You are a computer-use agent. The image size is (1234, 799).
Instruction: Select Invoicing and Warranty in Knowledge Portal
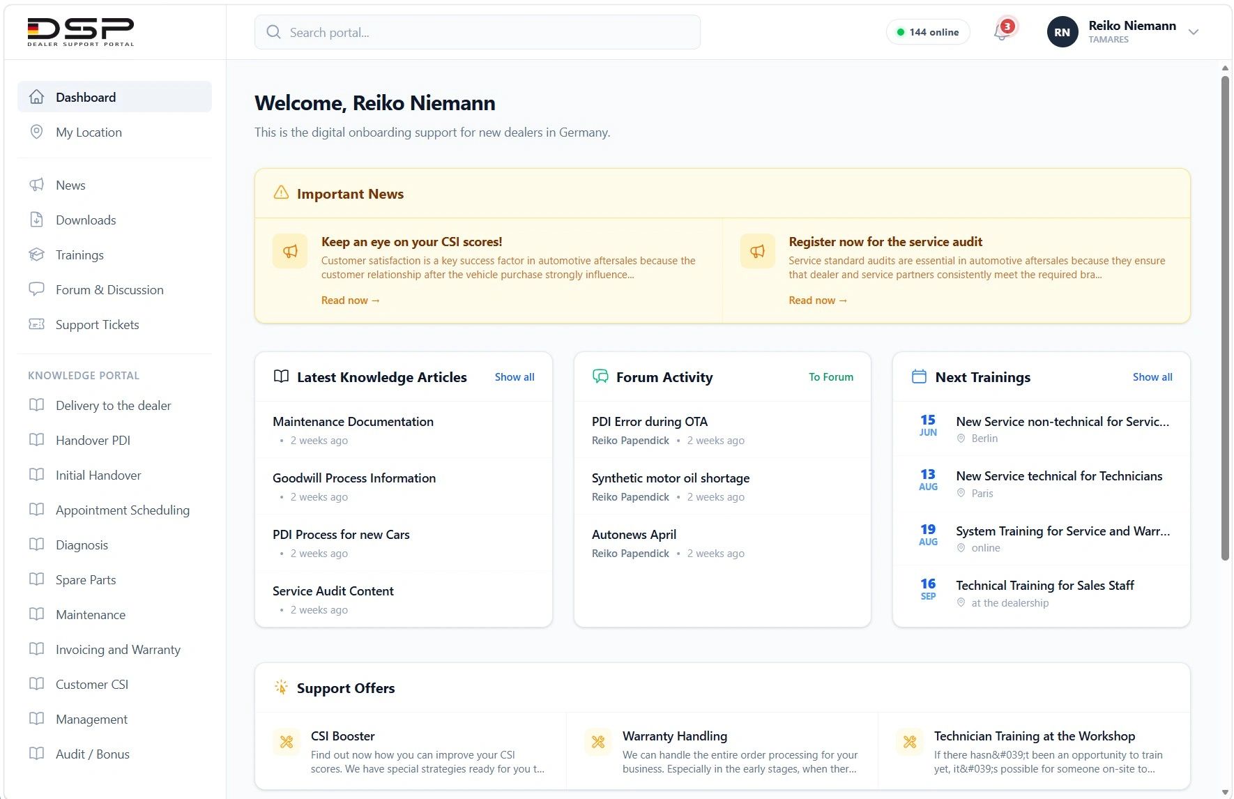[x=114, y=649]
